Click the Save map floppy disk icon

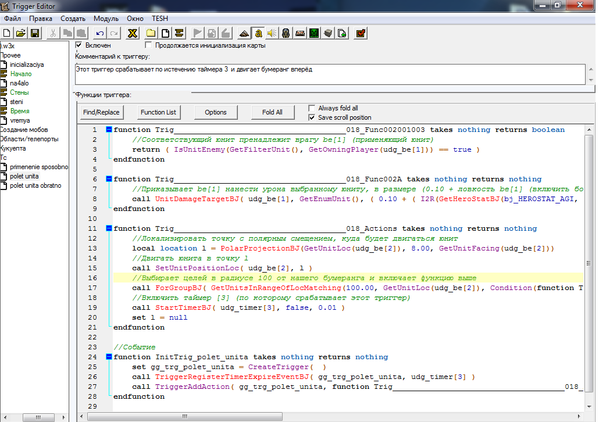point(35,33)
